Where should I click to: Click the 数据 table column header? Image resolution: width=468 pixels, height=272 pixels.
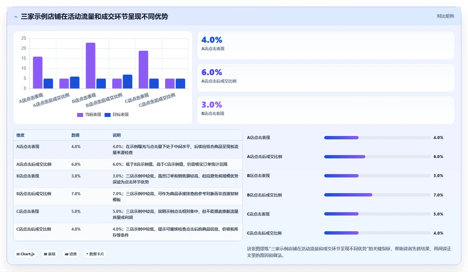point(75,135)
